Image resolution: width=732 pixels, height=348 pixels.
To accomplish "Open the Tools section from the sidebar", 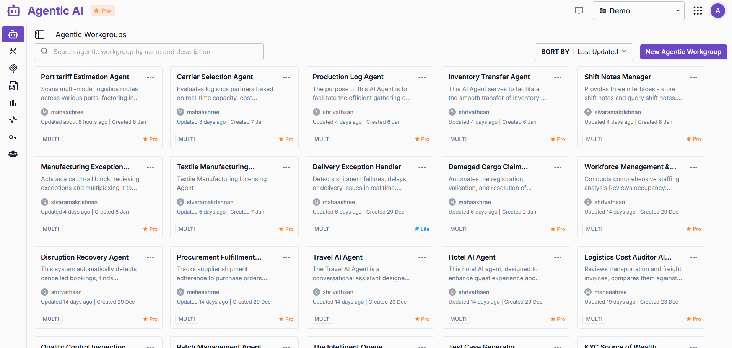I will [x=13, y=51].
